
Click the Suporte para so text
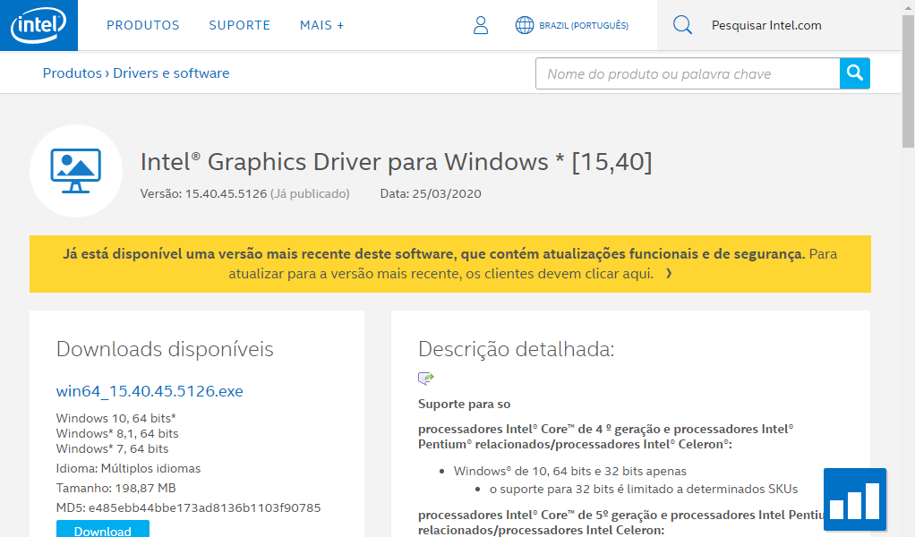464,404
